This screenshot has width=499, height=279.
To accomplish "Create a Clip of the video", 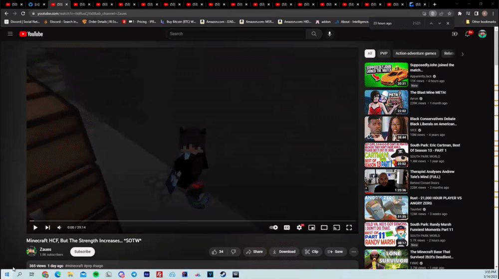I will pos(311,252).
